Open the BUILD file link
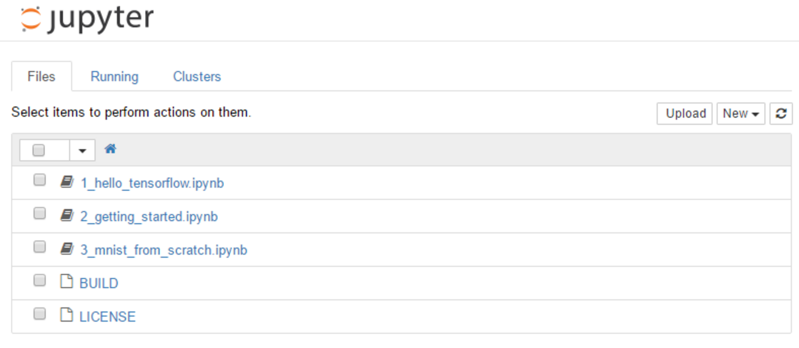The width and height of the screenshot is (799, 348). pos(99,284)
